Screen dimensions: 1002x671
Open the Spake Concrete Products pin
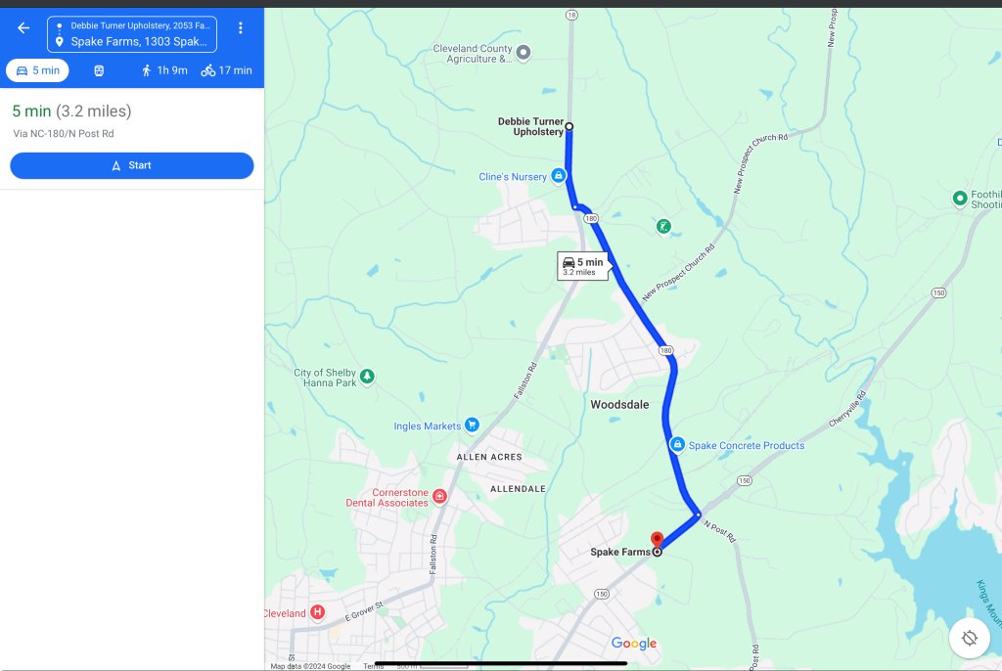pyautogui.click(x=677, y=444)
